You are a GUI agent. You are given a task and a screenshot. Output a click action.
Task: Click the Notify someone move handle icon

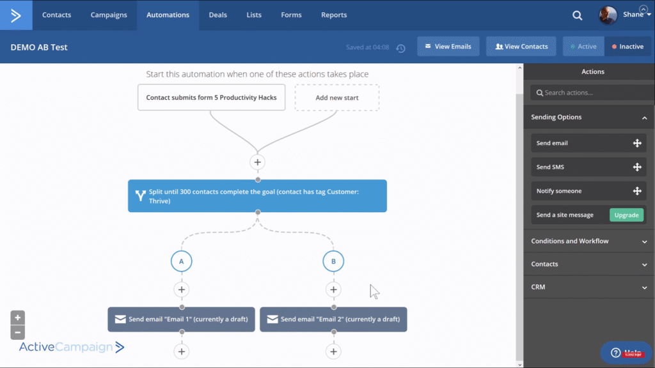638,190
